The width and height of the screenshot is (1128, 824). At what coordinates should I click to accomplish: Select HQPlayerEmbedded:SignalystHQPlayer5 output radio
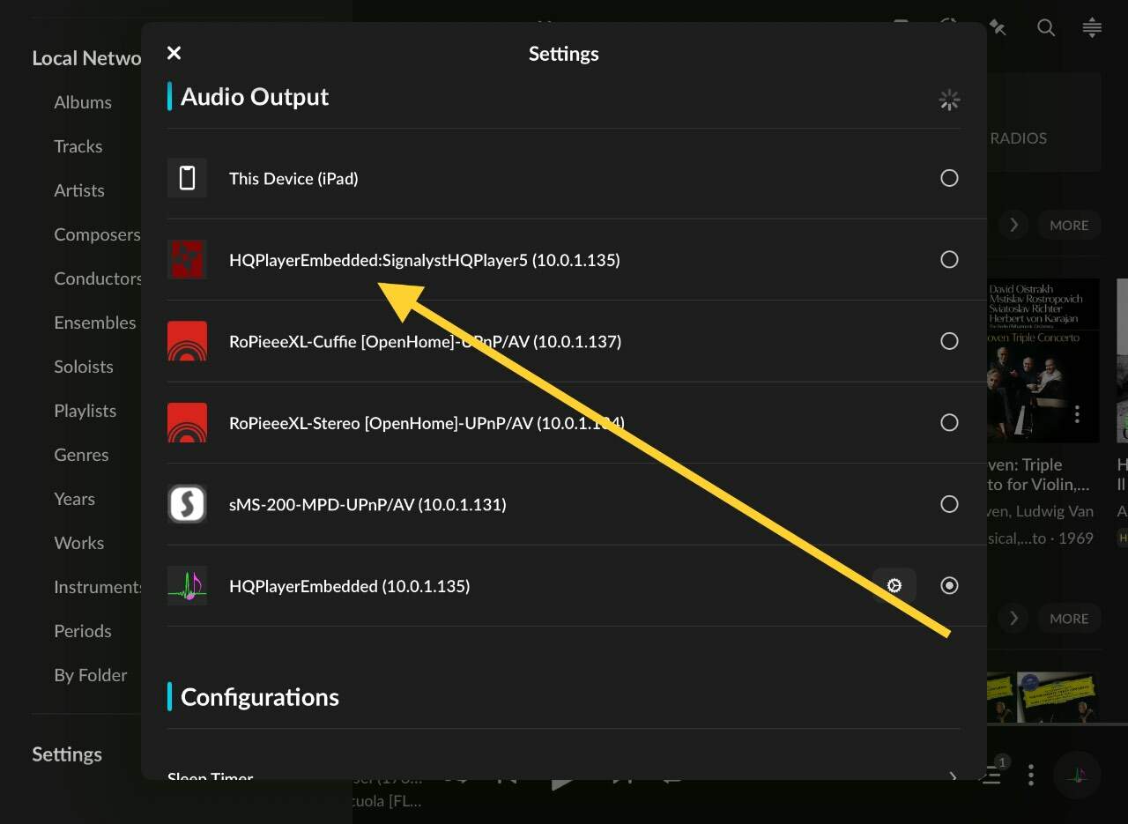click(x=949, y=260)
